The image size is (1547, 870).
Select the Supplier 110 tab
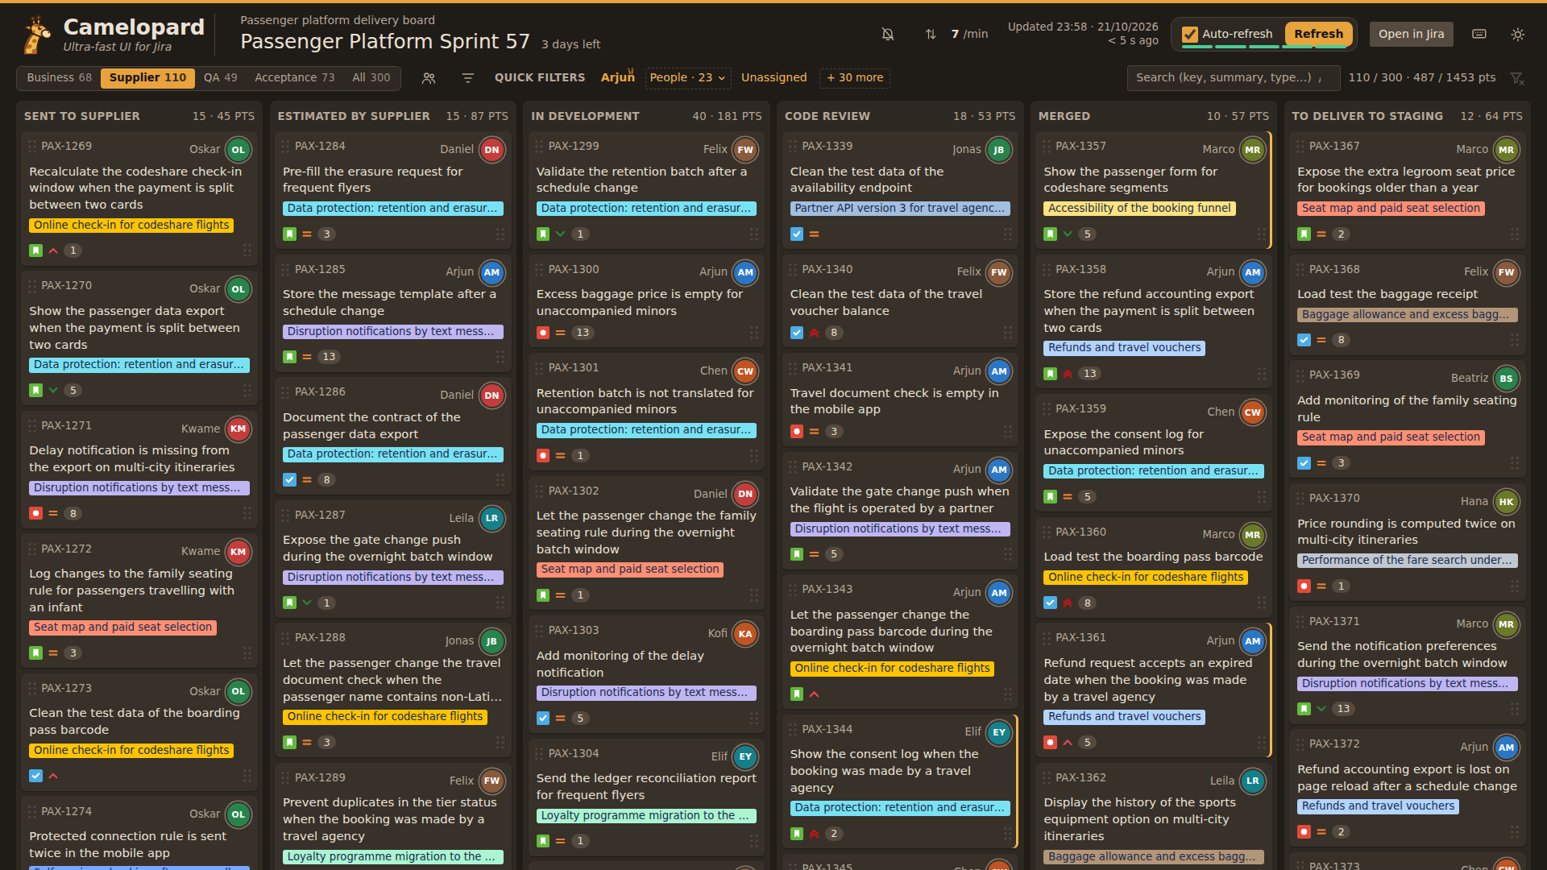pyautogui.click(x=147, y=77)
